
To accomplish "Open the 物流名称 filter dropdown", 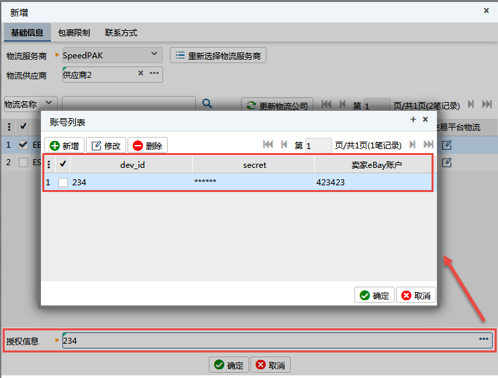I will 49,103.
